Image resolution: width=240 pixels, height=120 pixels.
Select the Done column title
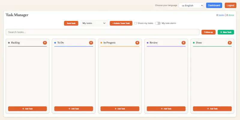pyautogui.click(x=199, y=42)
